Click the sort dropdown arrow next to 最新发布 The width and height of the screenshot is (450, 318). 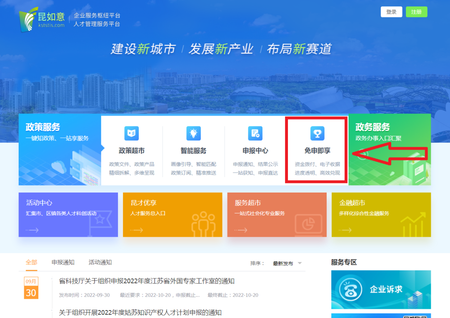[300, 263]
